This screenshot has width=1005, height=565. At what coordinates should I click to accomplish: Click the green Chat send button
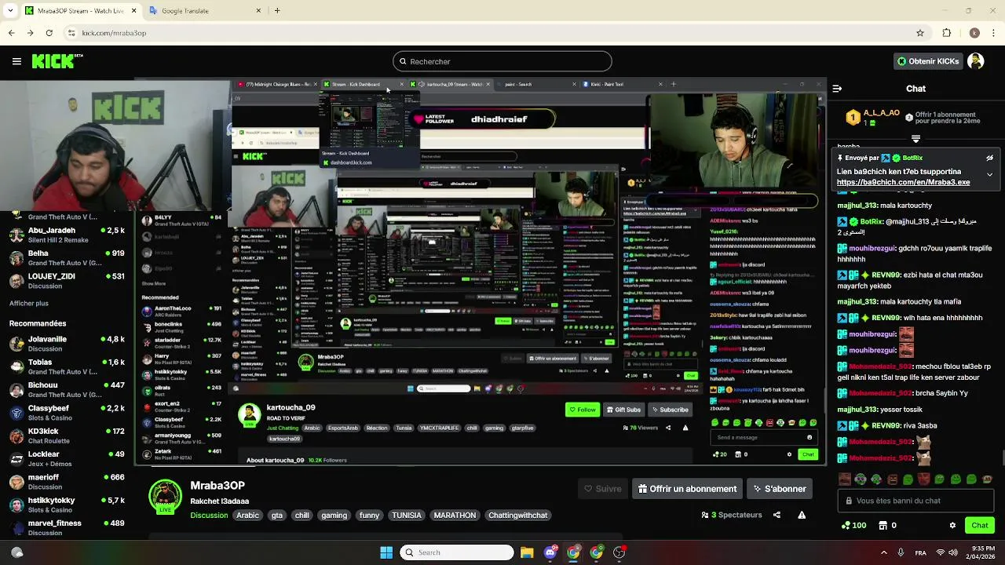[979, 526]
